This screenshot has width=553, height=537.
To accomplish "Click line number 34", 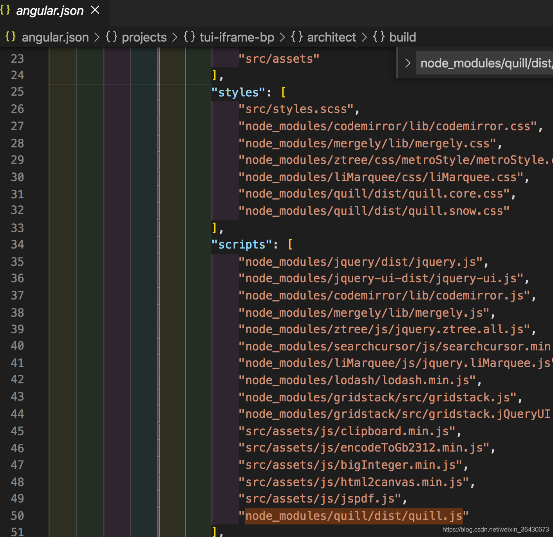I will click(17, 245).
